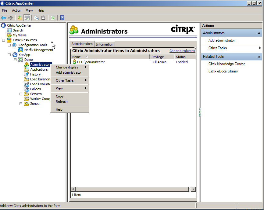Click the Citrix Resources folder icon

coord(9,40)
